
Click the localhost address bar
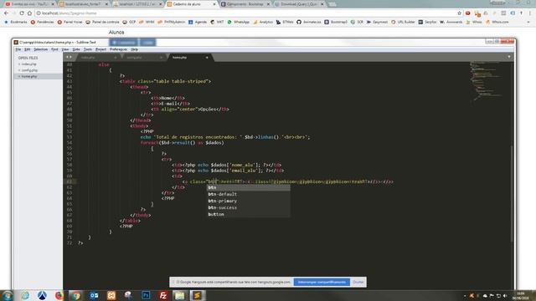tap(246, 13)
